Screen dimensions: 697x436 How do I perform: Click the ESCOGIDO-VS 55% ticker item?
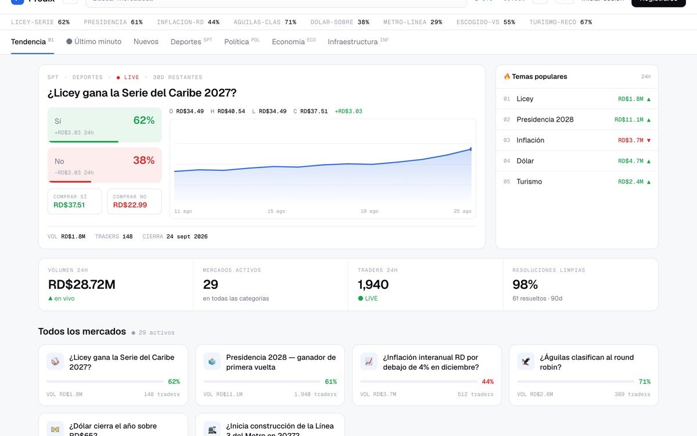486,22
